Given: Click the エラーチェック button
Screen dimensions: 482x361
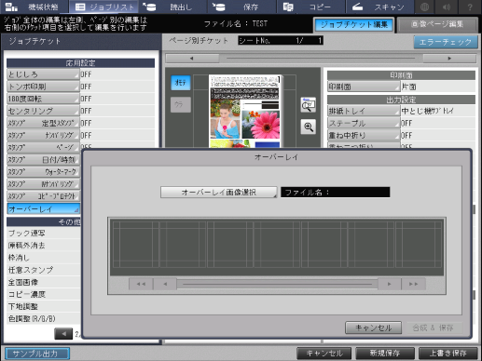Looking at the screenshot, I should click(446, 42).
